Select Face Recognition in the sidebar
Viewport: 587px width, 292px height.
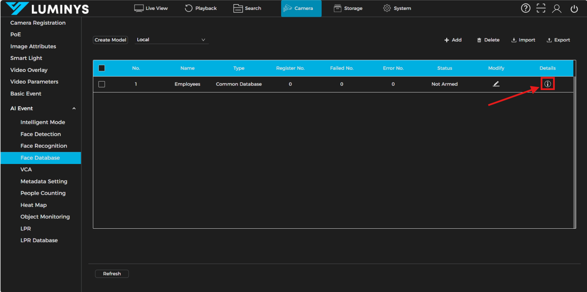click(43, 146)
